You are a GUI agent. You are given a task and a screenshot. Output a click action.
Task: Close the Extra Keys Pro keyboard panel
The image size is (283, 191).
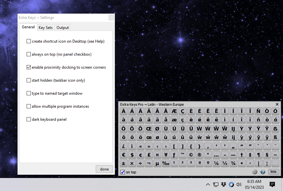[277, 104]
